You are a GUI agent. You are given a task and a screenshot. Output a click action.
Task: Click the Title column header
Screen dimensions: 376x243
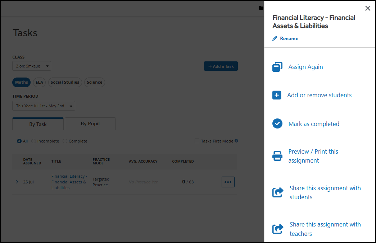coord(56,162)
